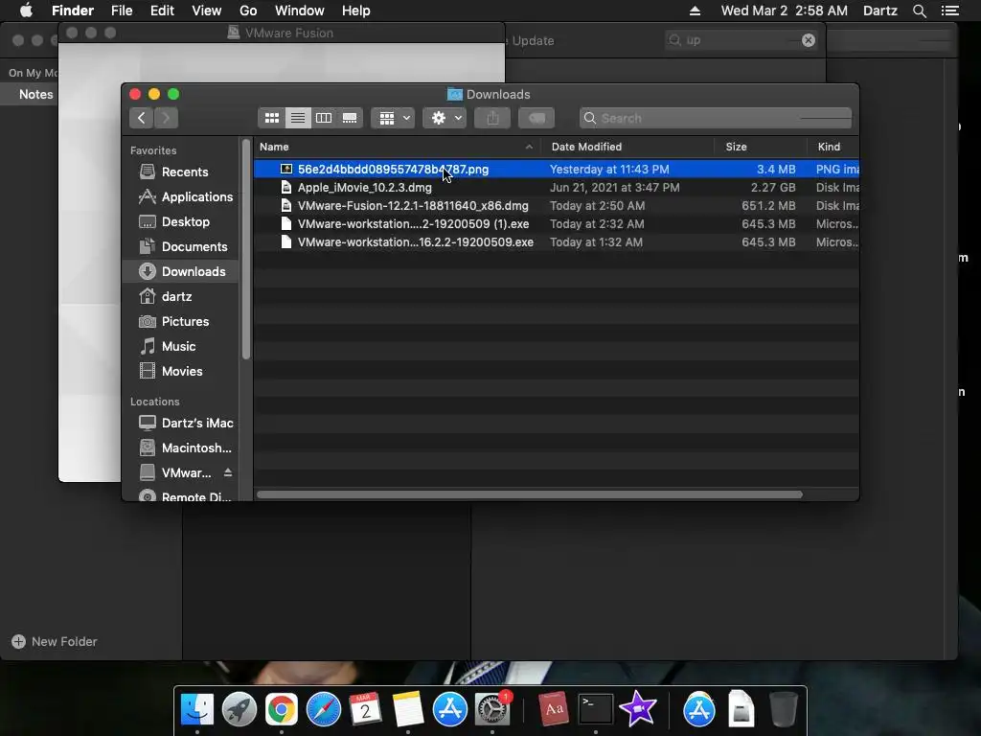Go back in Finder navigation
The image size is (981, 736).
(x=142, y=118)
